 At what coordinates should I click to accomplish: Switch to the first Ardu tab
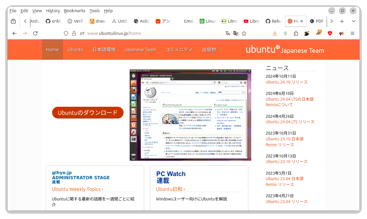(x=35, y=21)
